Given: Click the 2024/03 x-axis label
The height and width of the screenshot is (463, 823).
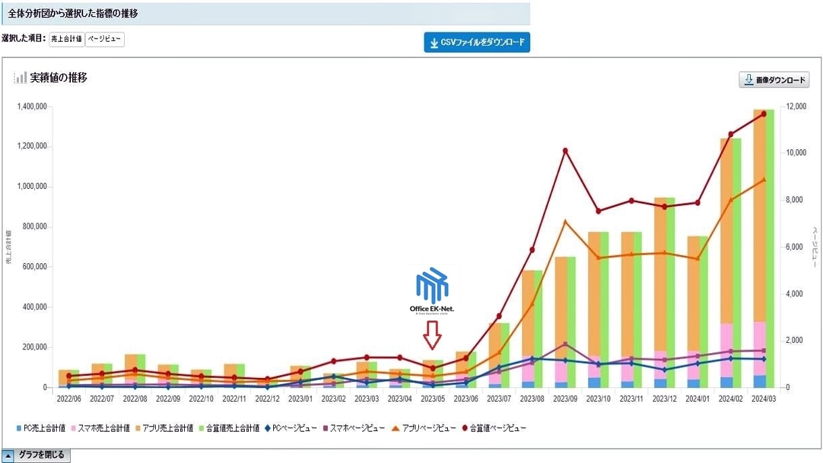Looking at the screenshot, I should [764, 398].
